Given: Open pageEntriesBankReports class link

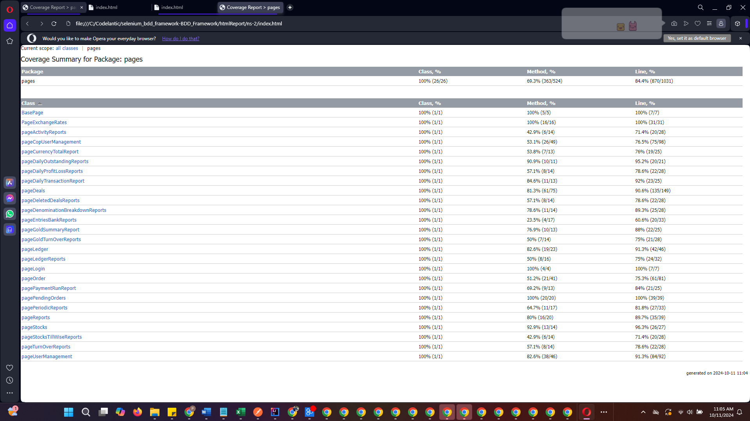Looking at the screenshot, I should point(49,220).
